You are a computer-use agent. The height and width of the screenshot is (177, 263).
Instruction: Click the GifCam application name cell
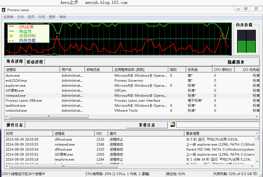coord(120,91)
